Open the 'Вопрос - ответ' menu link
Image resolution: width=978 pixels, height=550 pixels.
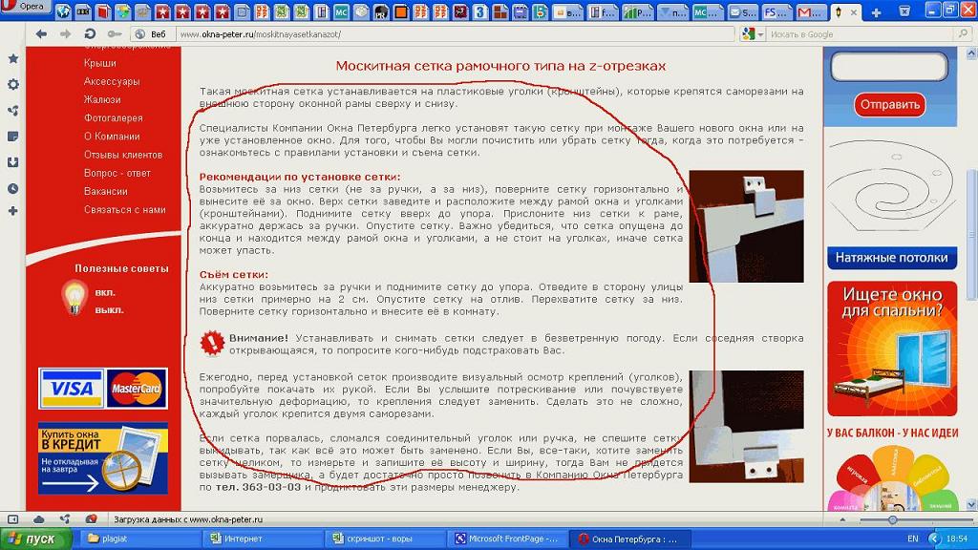(x=117, y=173)
